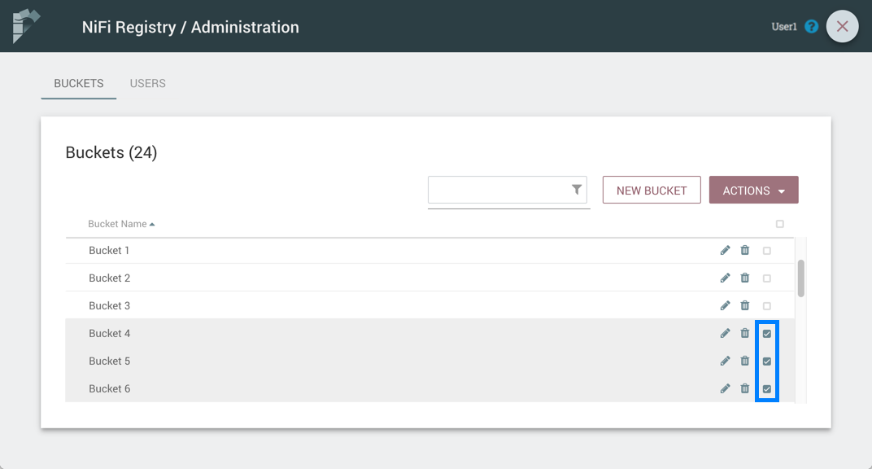This screenshot has height=469, width=872.
Task: Click the trash delete icon for Bucket 2
Action: click(x=745, y=278)
